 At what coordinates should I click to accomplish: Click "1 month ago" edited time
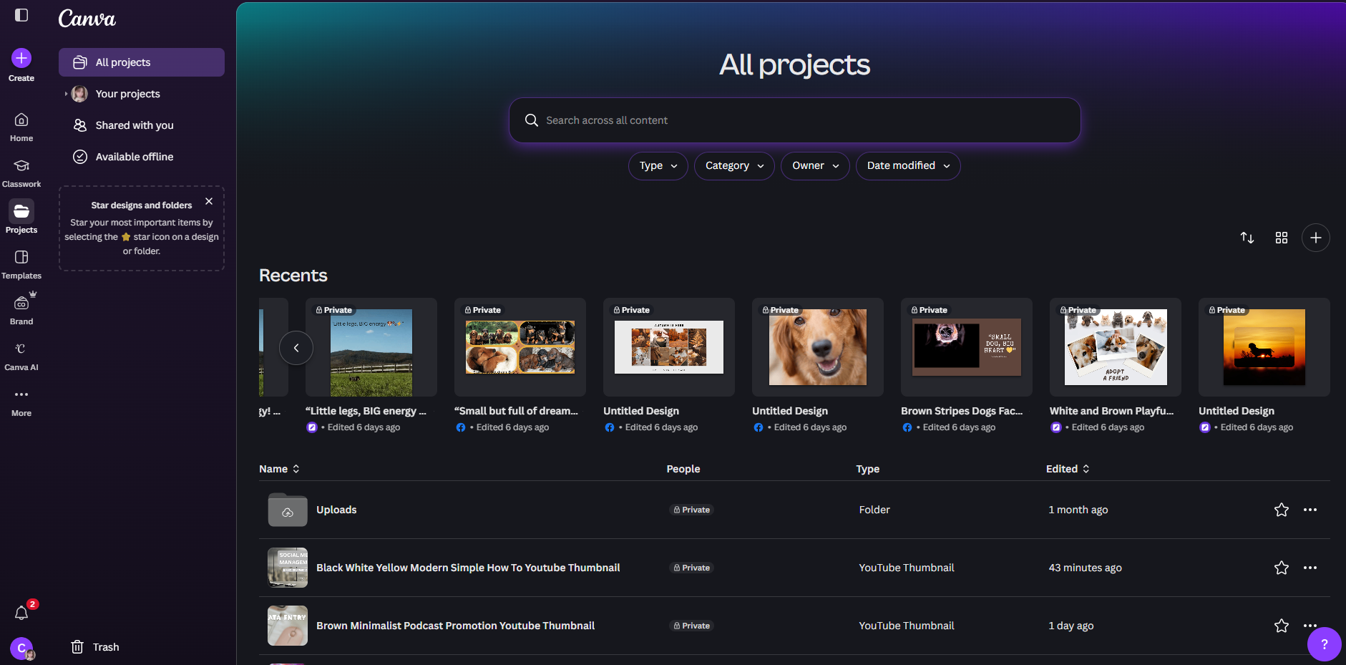1078,510
